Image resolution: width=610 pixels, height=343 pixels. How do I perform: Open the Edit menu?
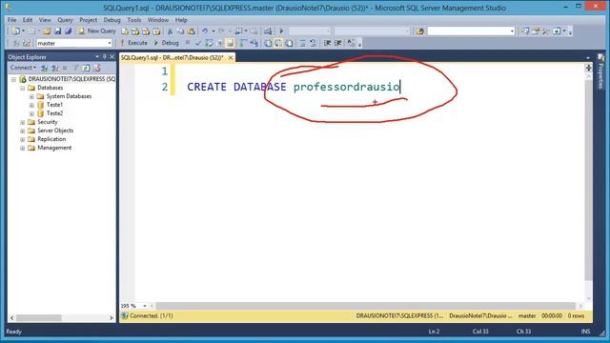click(28, 20)
